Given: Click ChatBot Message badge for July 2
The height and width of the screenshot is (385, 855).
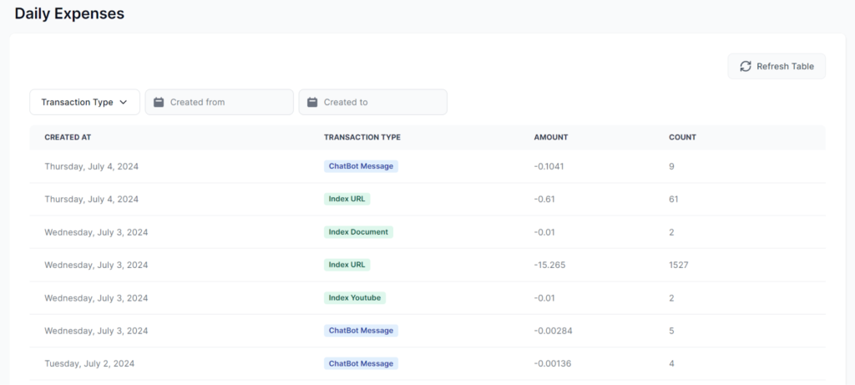Looking at the screenshot, I should 361,363.
